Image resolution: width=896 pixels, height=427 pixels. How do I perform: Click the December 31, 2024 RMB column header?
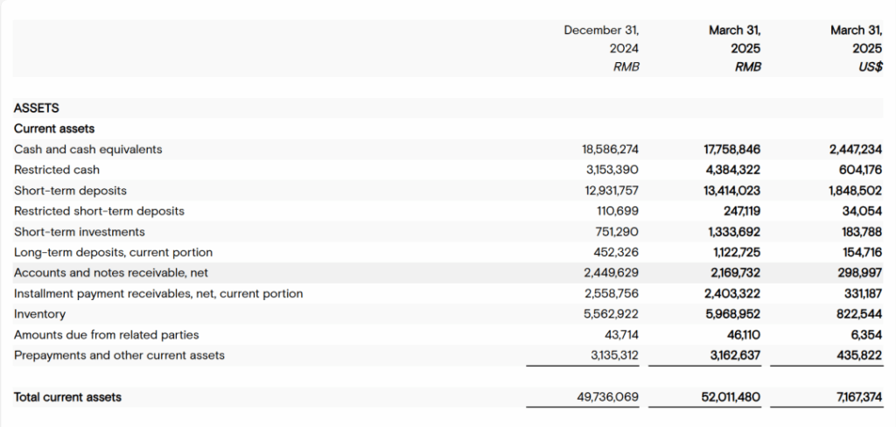click(x=601, y=48)
